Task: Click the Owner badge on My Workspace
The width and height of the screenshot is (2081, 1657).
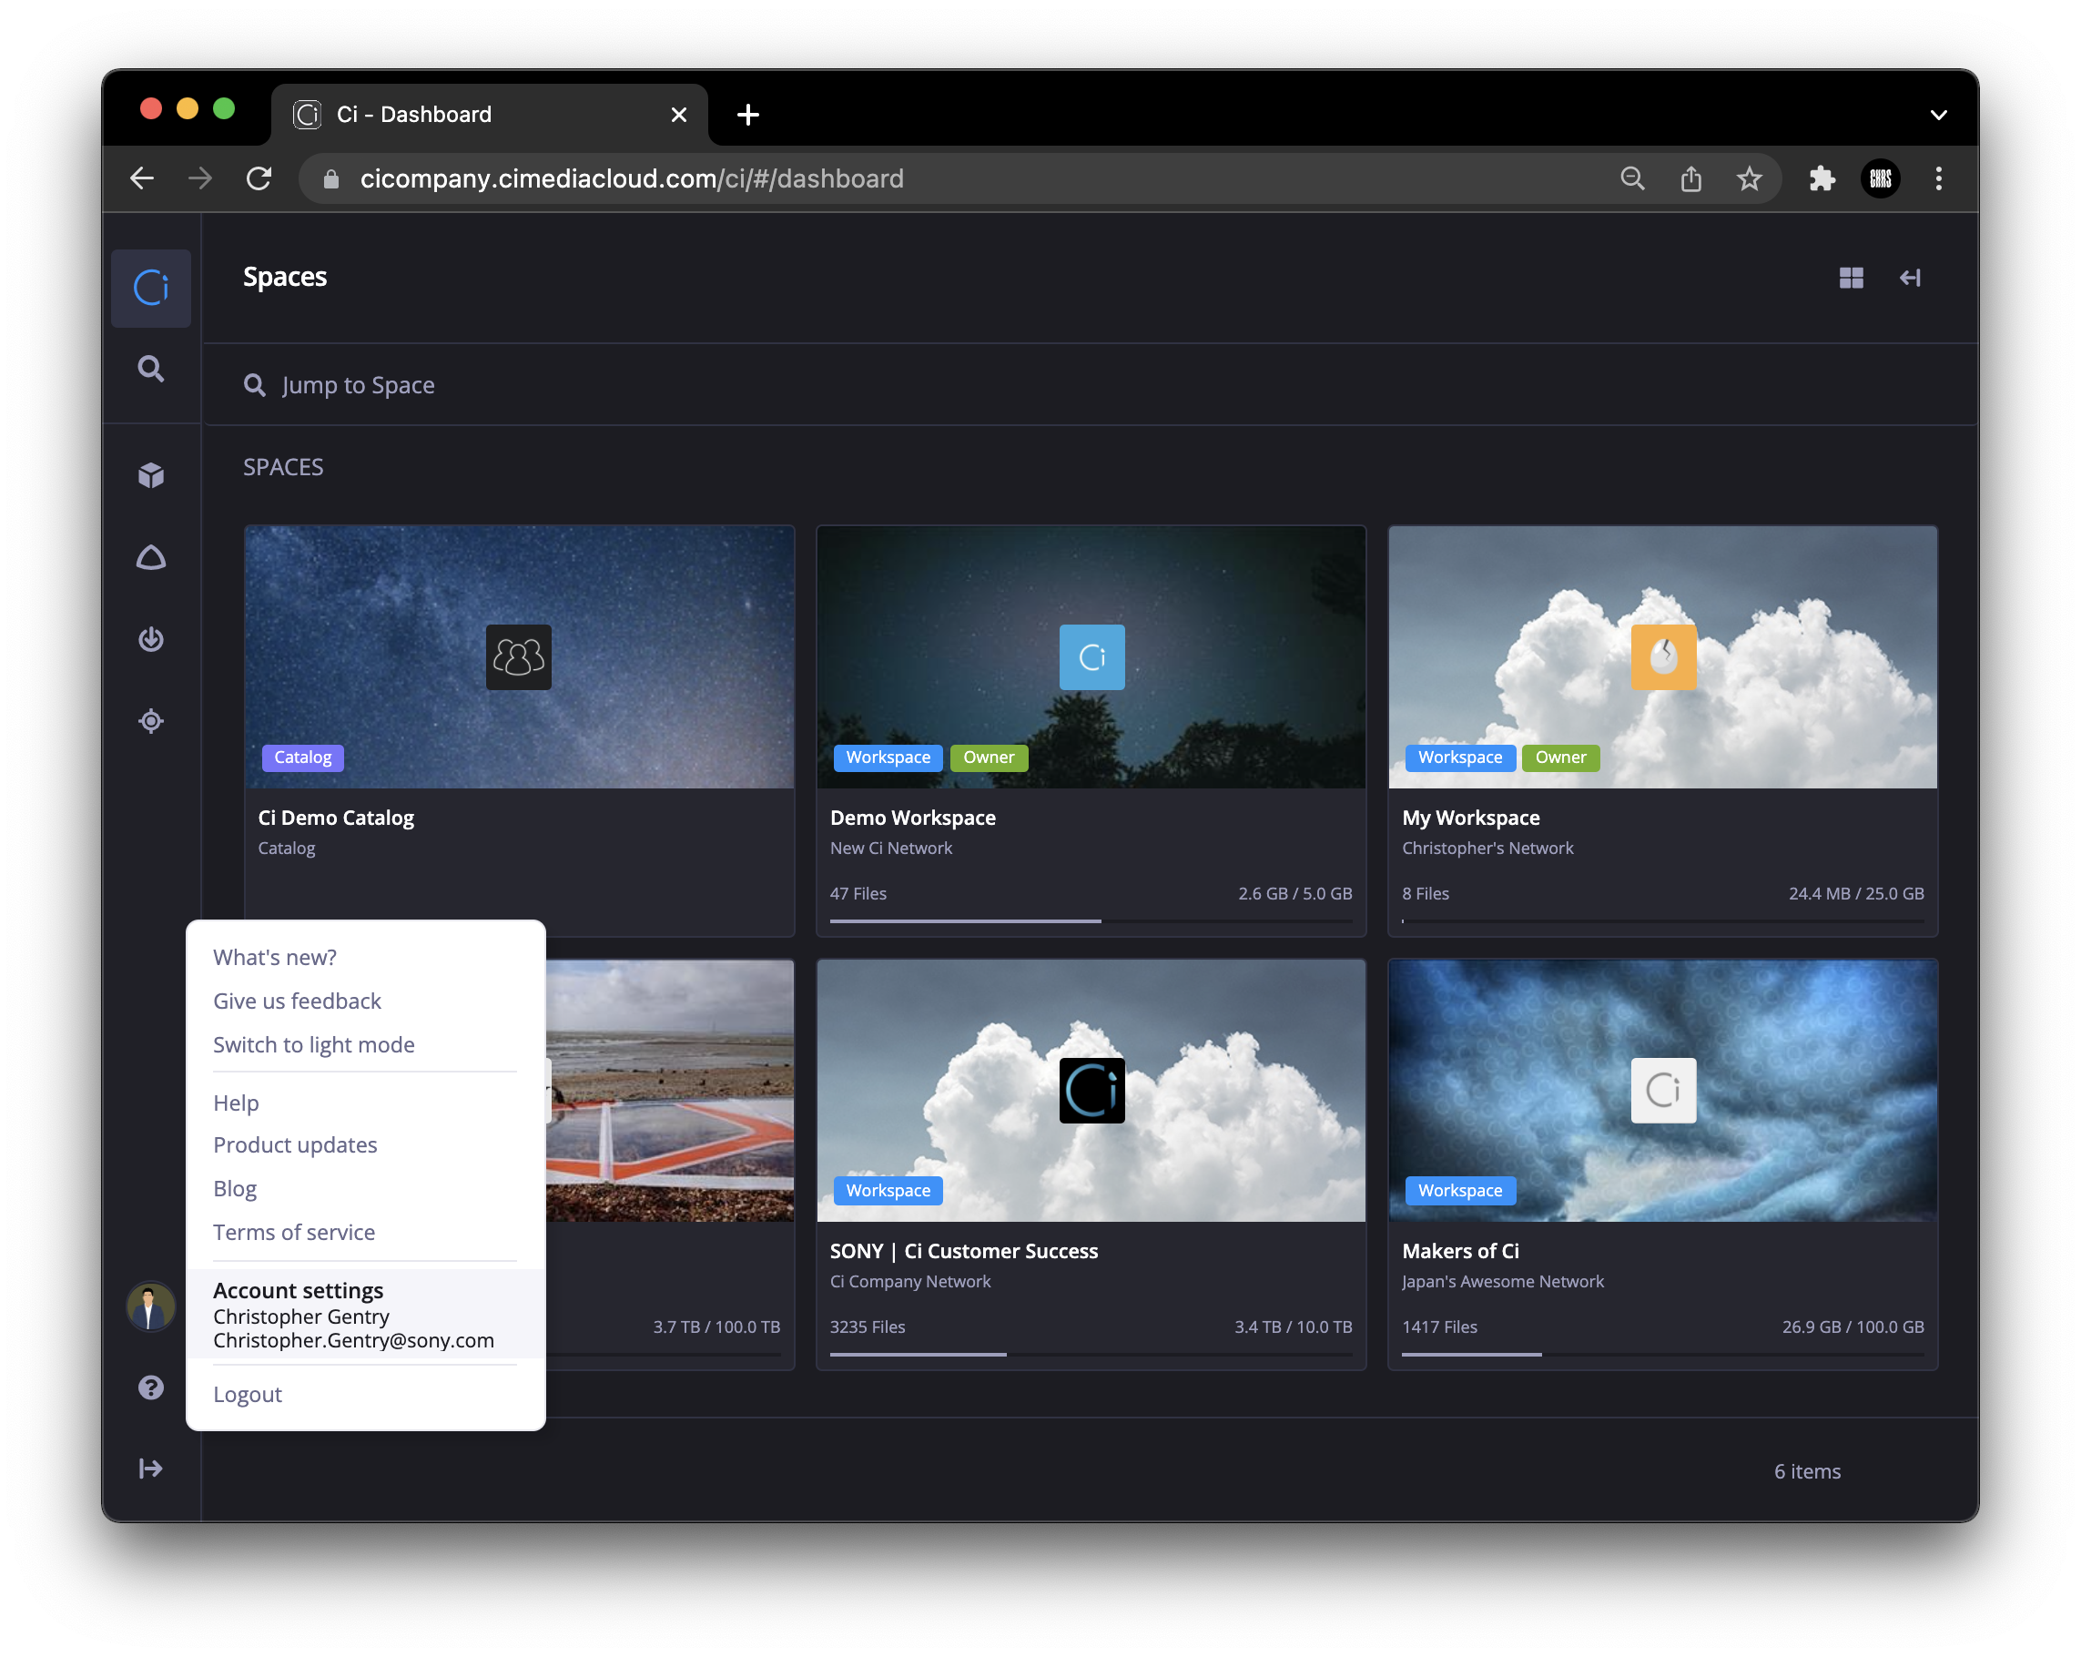Action: pyautogui.click(x=1560, y=757)
